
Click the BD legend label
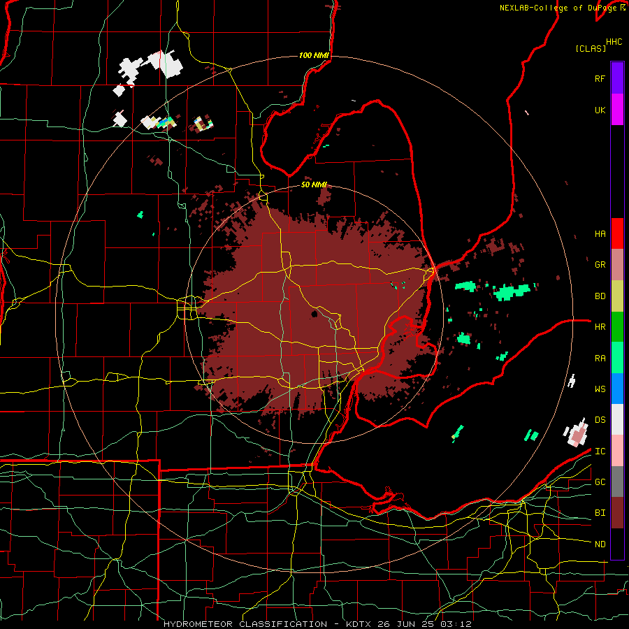[x=600, y=296]
